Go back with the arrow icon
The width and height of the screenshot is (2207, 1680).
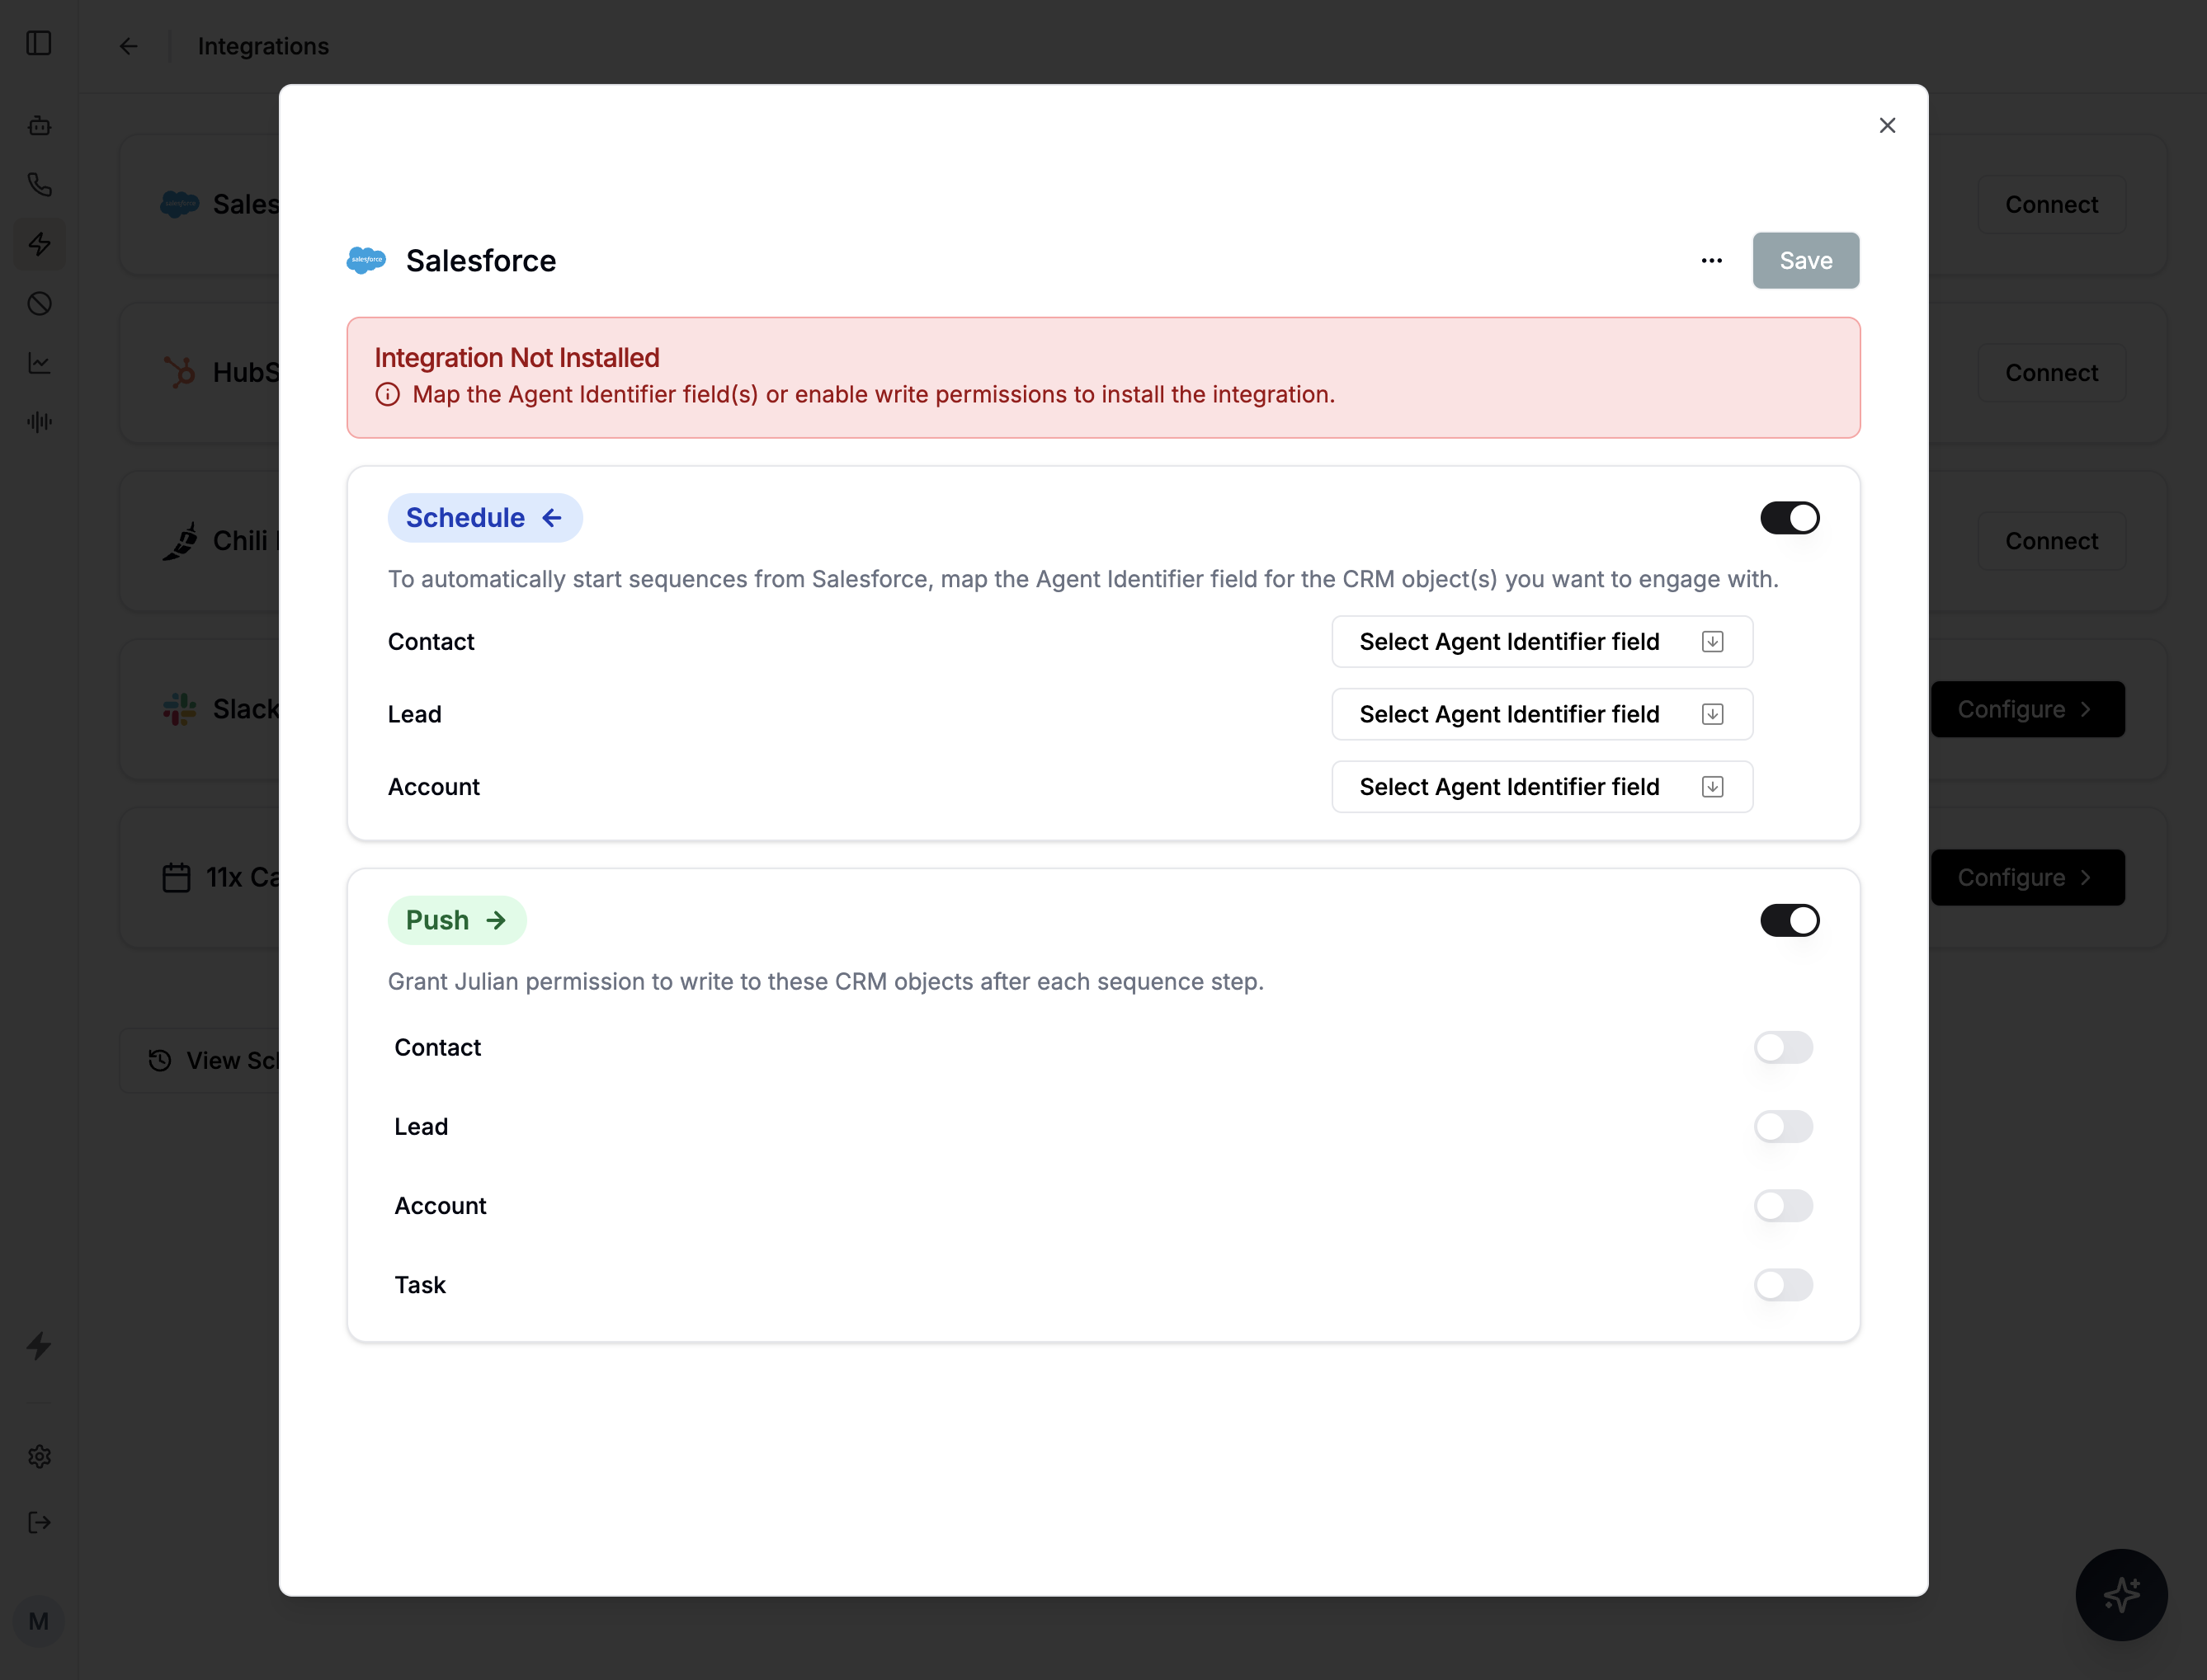click(x=128, y=46)
